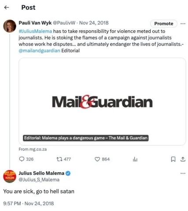Open Julius Sello Malema display name
The image size is (188, 211).
pyautogui.click(x=41, y=173)
